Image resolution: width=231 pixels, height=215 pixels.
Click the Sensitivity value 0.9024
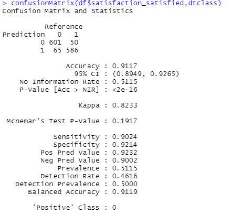(124, 137)
